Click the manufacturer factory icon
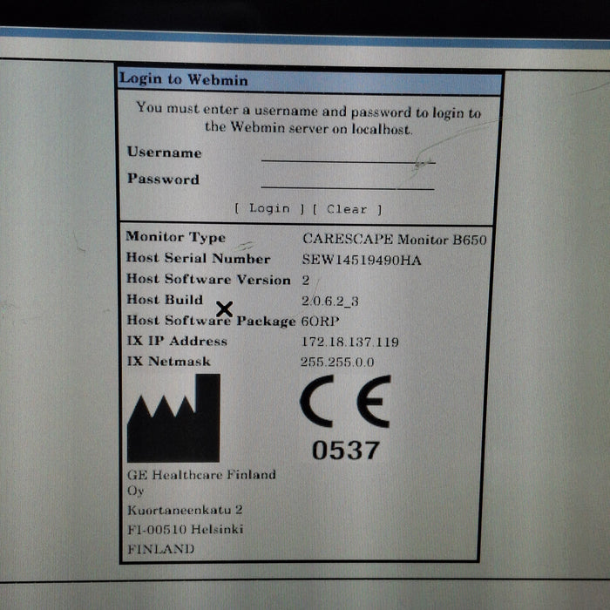Screen dimensions: 610x610 click(173, 418)
